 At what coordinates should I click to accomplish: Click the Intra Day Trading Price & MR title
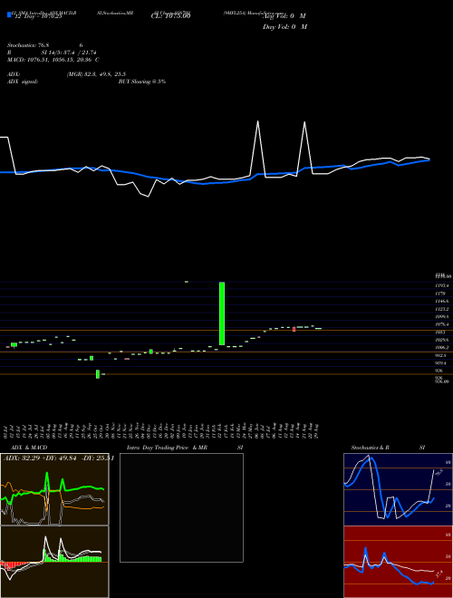(x=185, y=448)
